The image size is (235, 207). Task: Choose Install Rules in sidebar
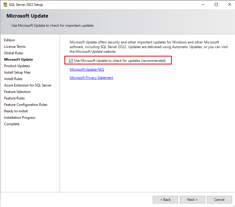tap(13, 79)
